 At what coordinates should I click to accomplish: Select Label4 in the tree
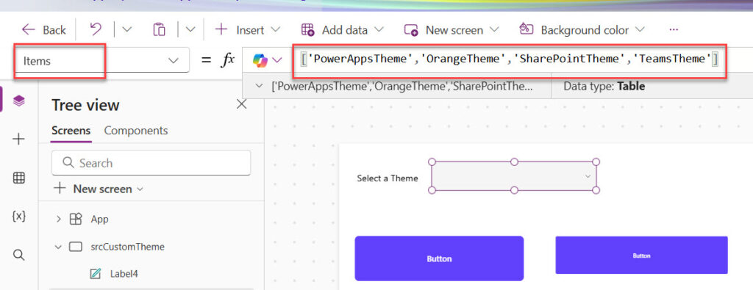coord(124,274)
